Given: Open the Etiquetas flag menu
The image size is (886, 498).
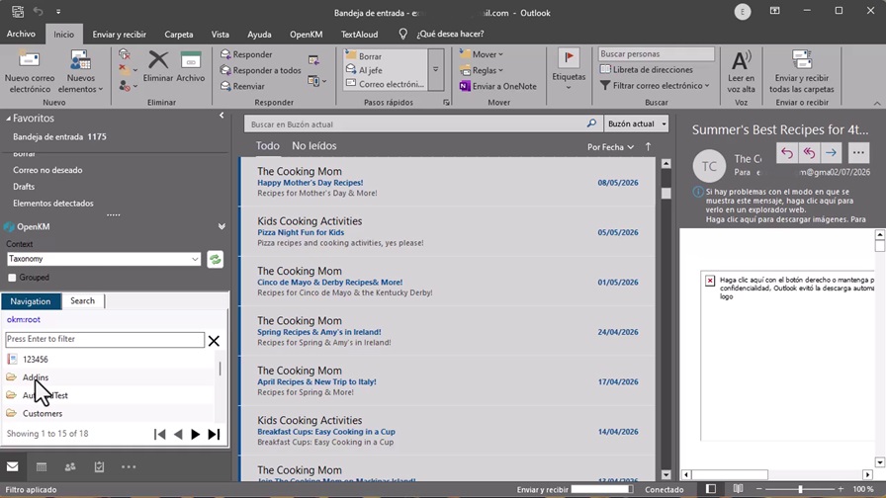Looking at the screenshot, I should [x=569, y=70].
